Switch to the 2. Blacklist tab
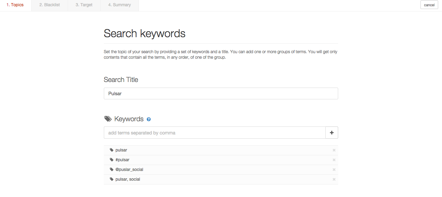Image resolution: width=442 pixels, height=197 pixels. (x=49, y=5)
